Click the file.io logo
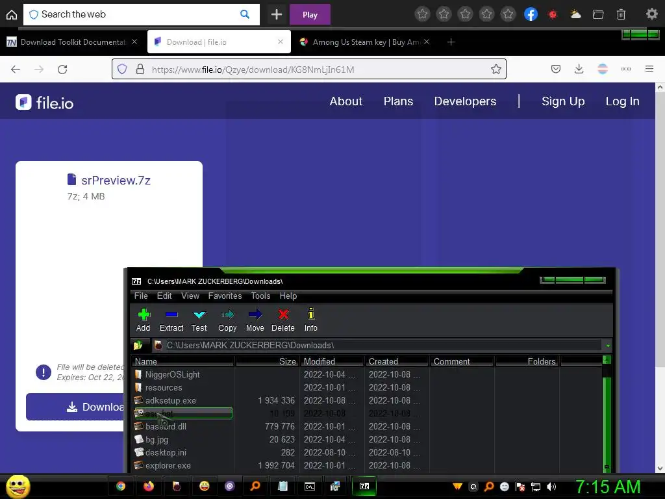 coord(45,102)
